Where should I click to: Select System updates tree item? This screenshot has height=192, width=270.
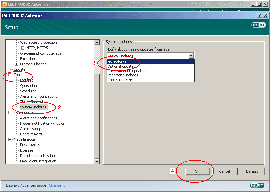point(33,107)
